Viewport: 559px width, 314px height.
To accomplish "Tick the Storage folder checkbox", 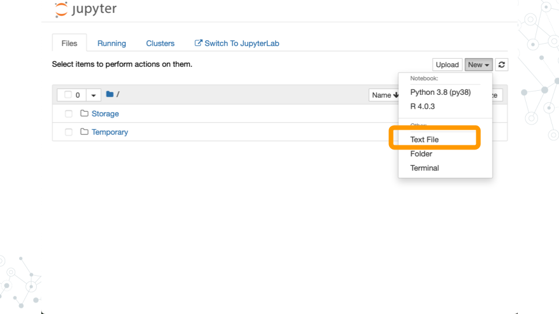I will coord(69,113).
